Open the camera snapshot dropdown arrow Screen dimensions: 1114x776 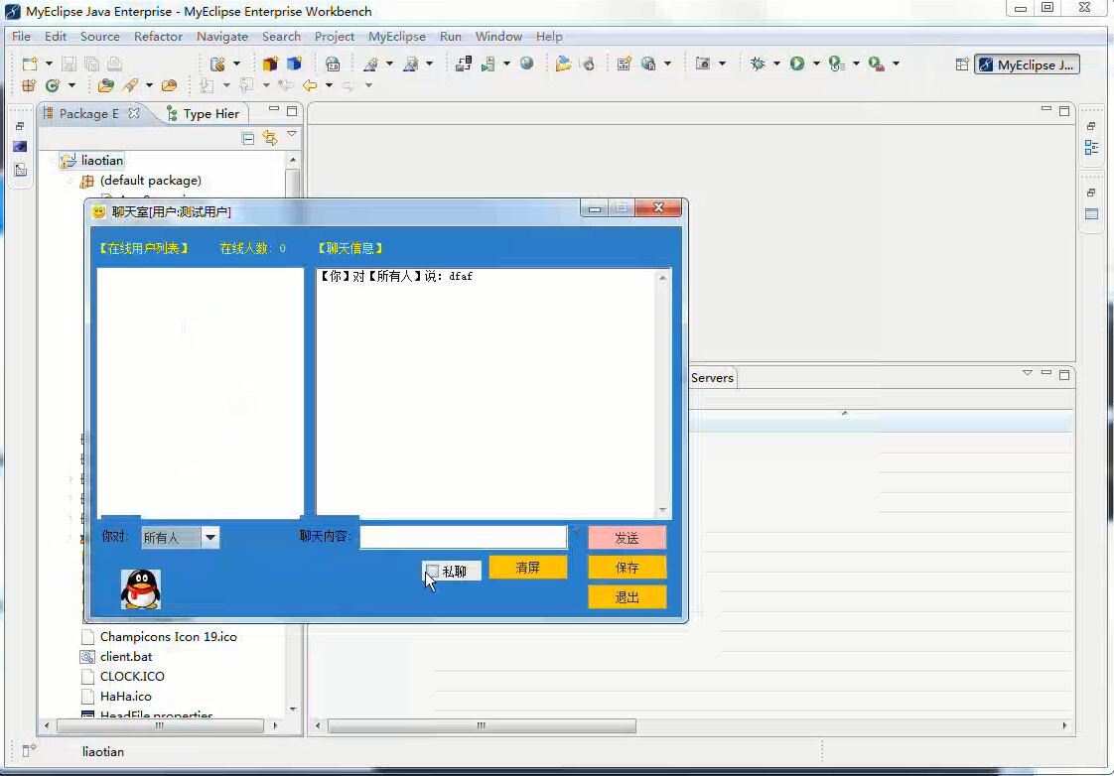click(722, 64)
